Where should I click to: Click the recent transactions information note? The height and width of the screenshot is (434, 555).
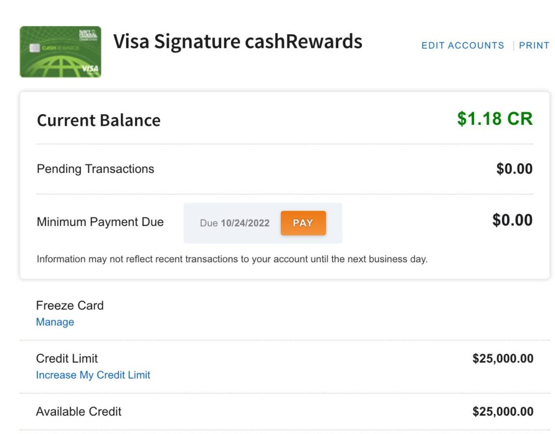[x=232, y=259]
